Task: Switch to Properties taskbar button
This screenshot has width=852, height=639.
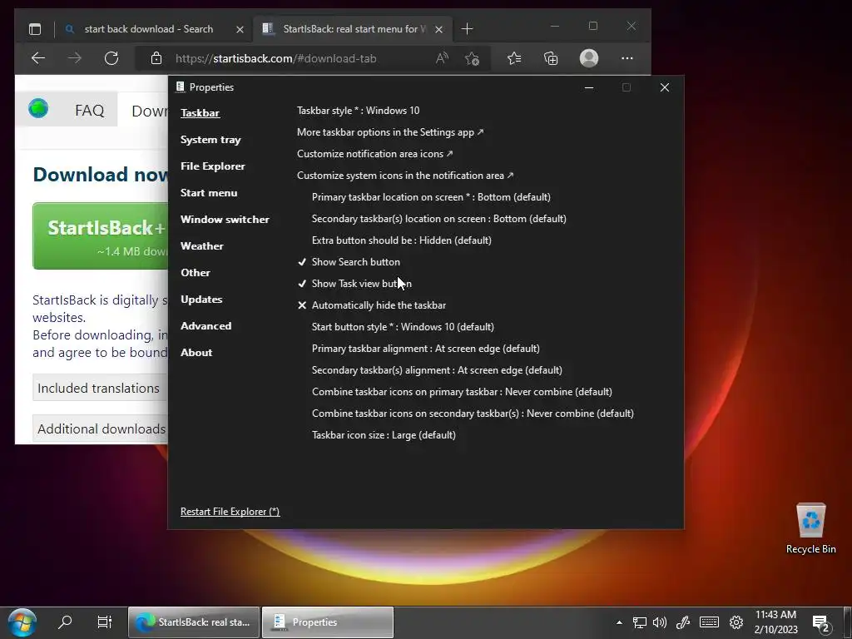Action: [328, 622]
